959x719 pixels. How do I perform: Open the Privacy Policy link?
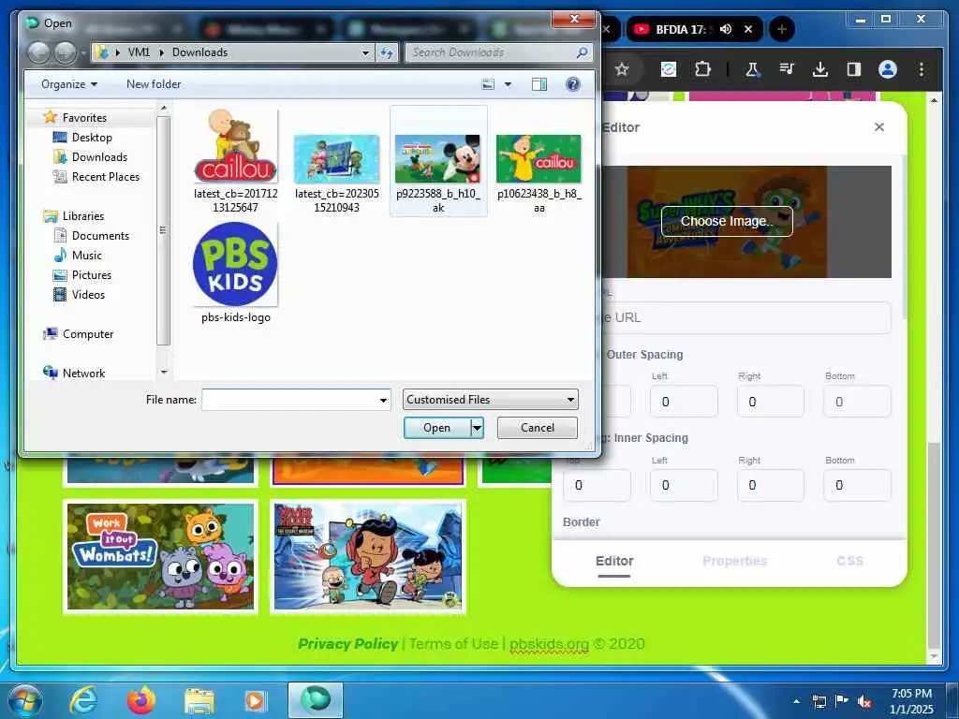(347, 644)
